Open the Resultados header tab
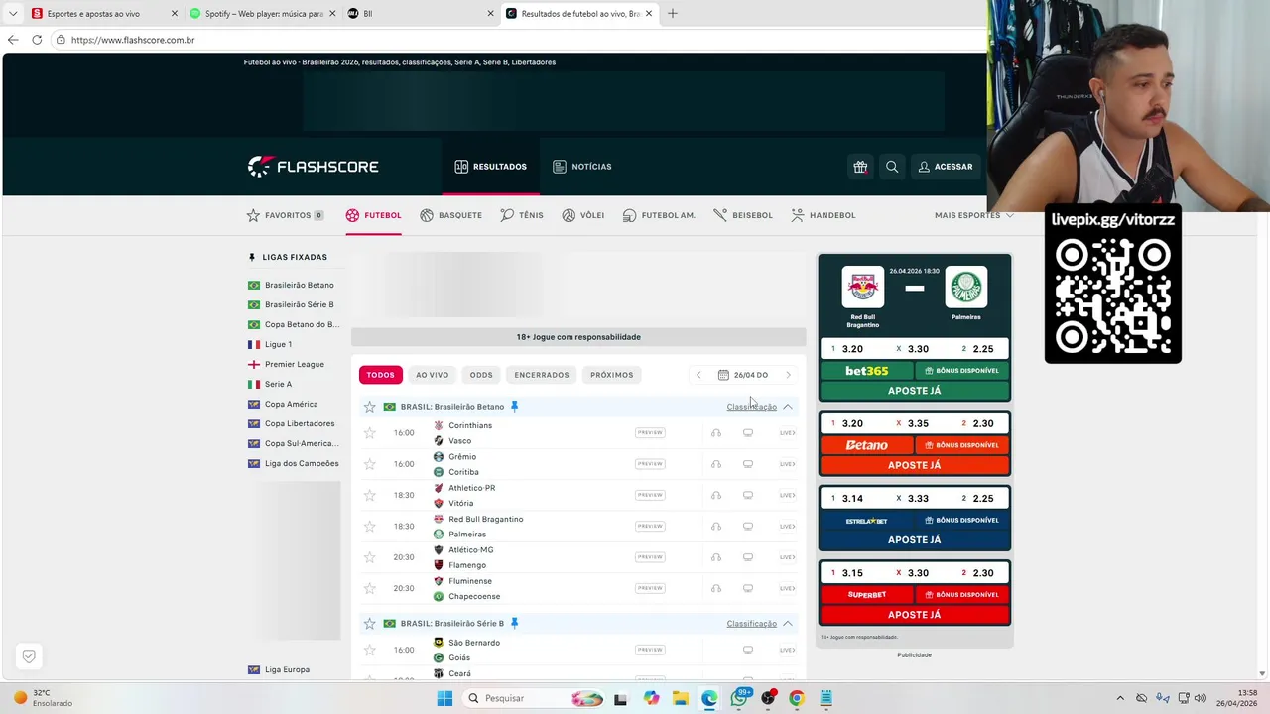 click(x=491, y=167)
